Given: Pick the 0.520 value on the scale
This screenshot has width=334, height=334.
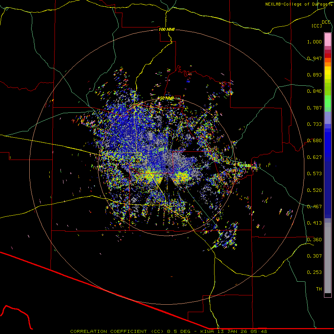Looking at the screenshot, I should 314,190.
